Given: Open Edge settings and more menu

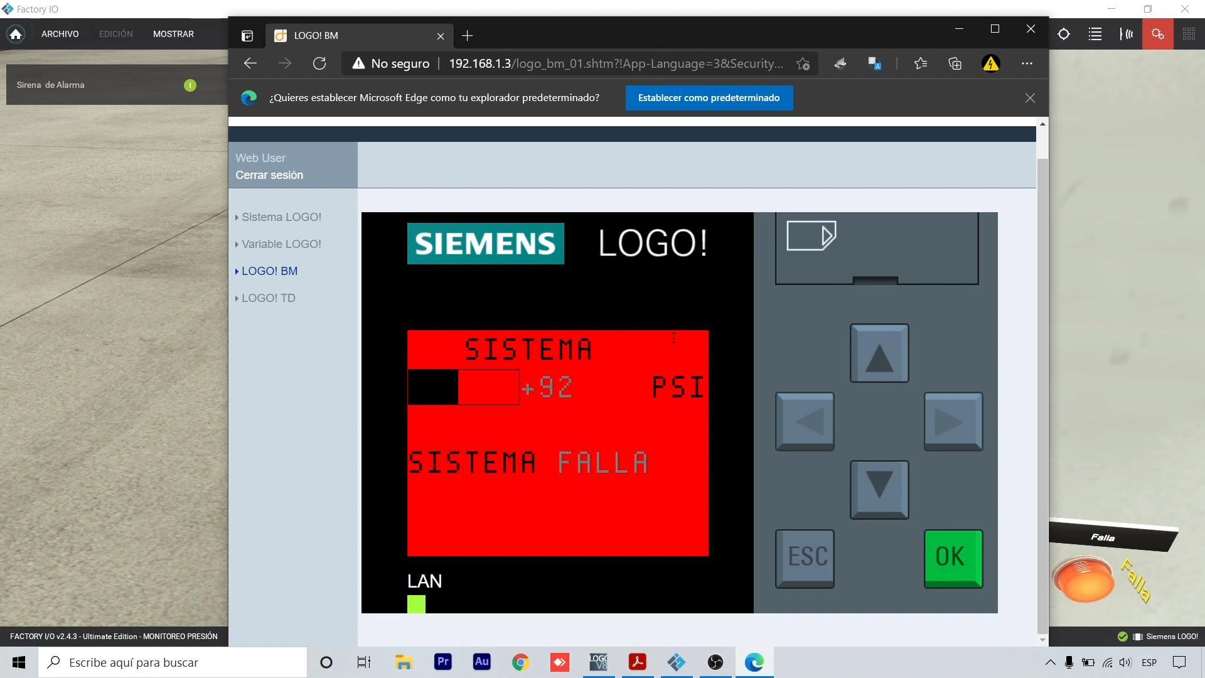Looking at the screenshot, I should tap(1027, 63).
